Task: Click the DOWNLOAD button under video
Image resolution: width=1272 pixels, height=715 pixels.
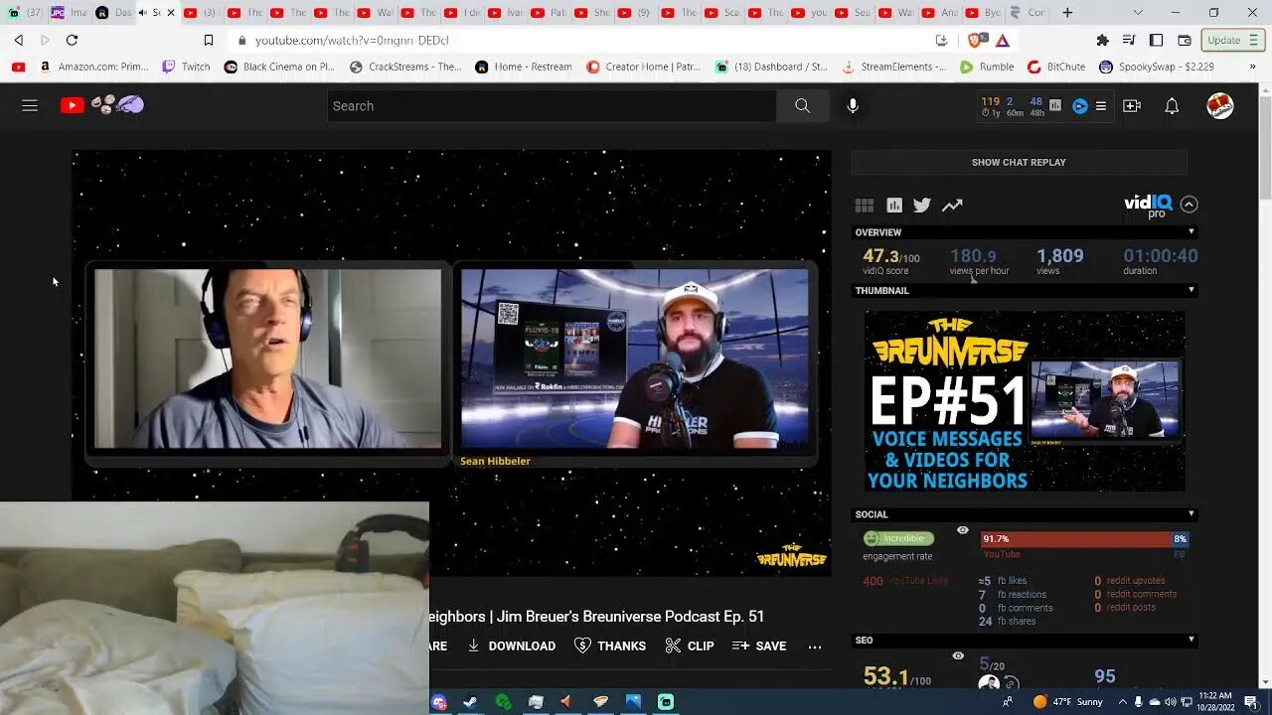Action: [511, 646]
